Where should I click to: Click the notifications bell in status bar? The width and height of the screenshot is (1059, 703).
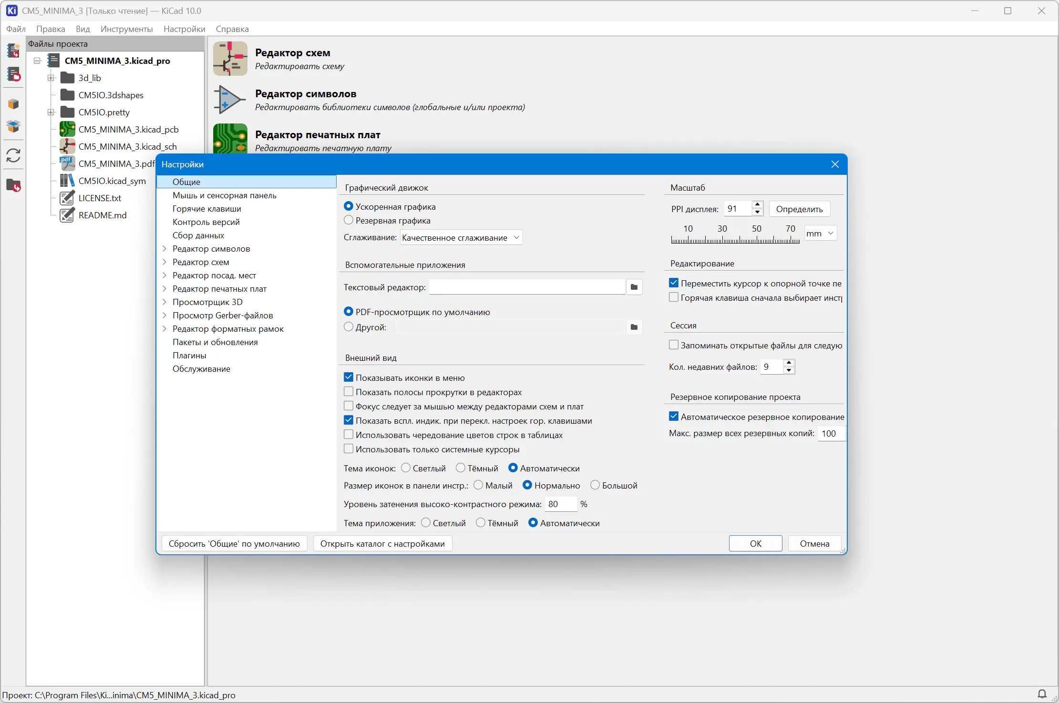[1042, 694]
